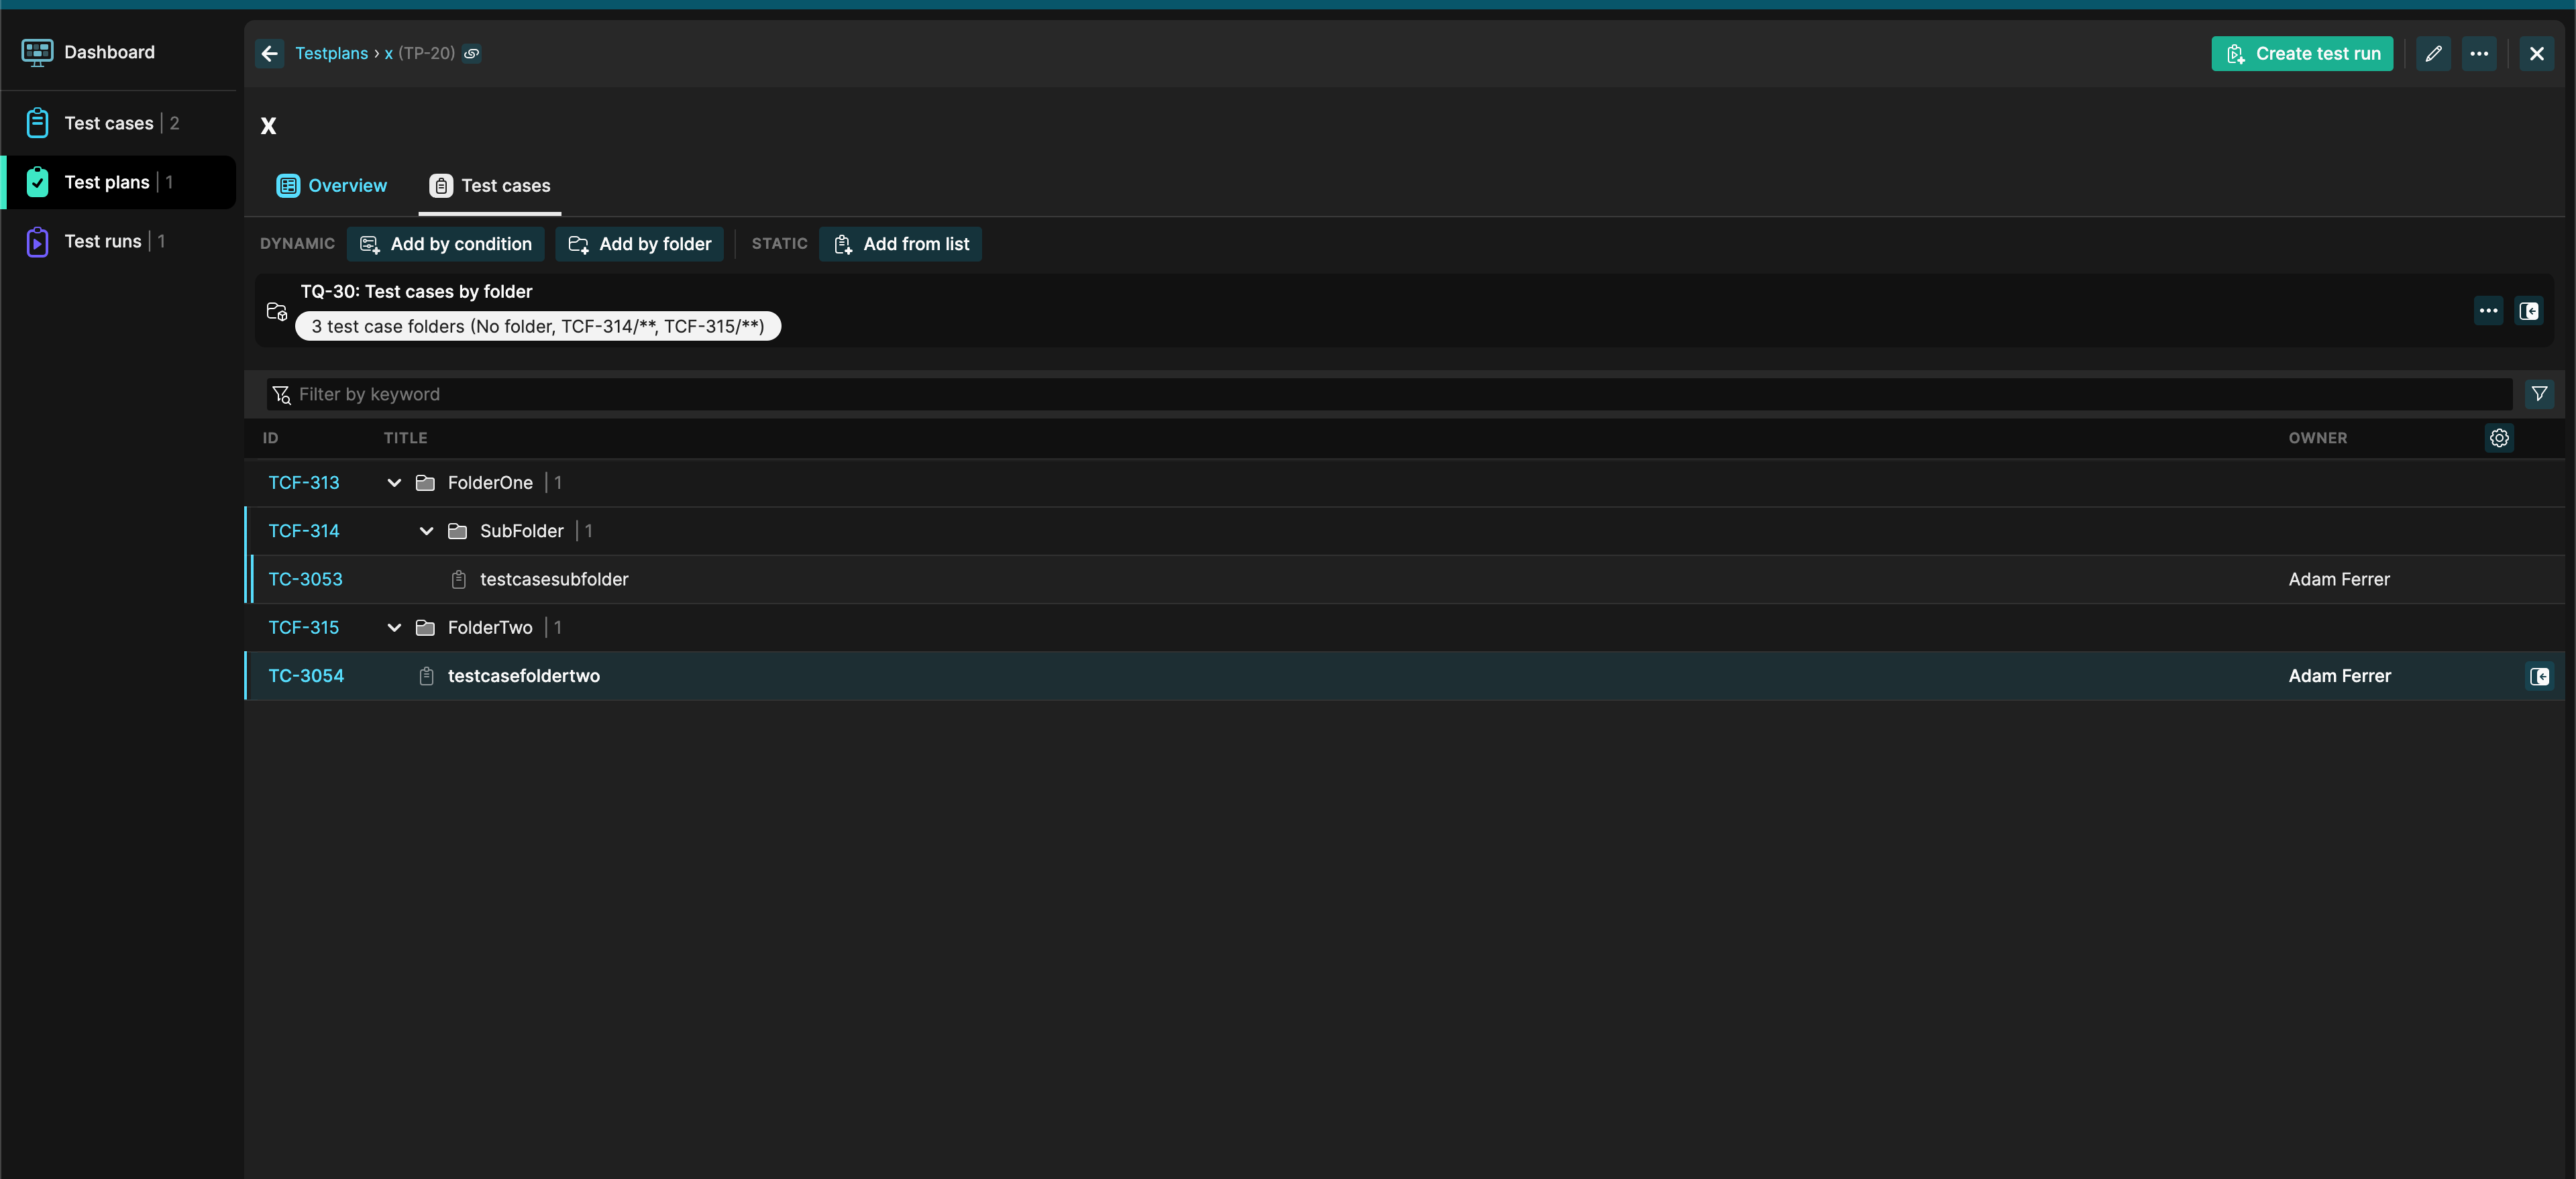Open table column settings gear
2576x1179 pixels.
[x=2499, y=438]
